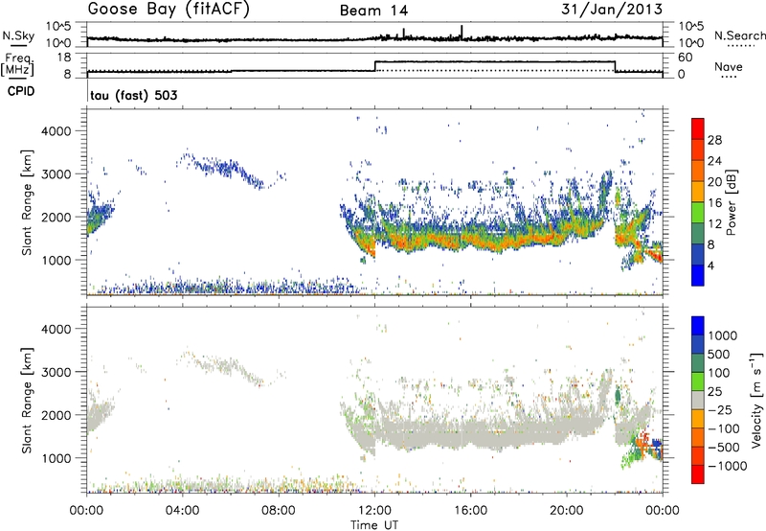
Task: Pick the light green 12-16 dB colorbar segment
Action: 698,212
